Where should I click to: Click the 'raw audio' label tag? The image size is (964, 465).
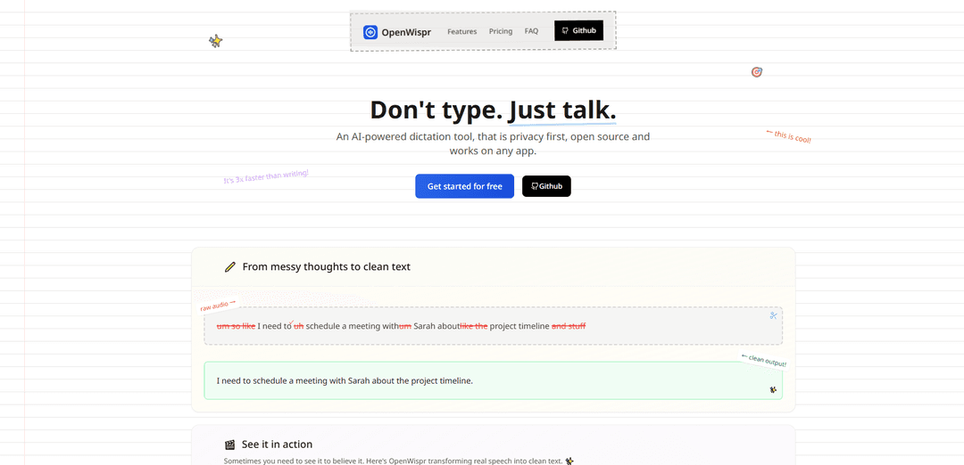218,305
